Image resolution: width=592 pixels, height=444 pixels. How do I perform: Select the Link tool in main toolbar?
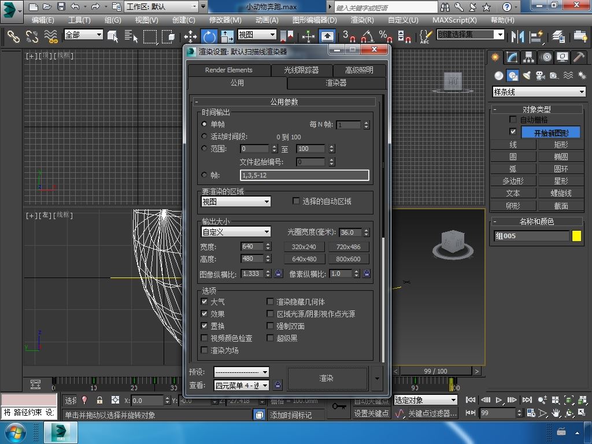point(13,36)
